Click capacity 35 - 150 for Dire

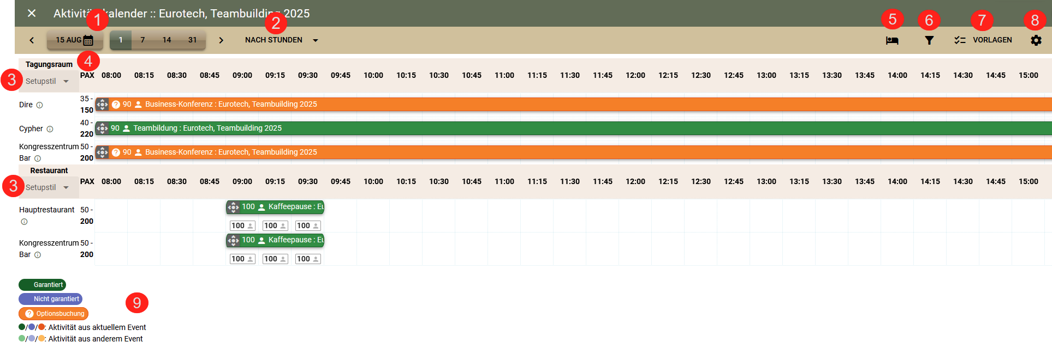point(87,105)
